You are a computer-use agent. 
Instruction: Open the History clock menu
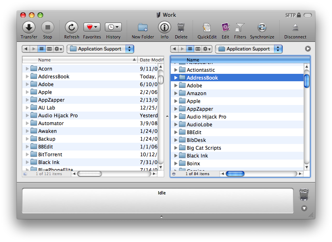113,27
